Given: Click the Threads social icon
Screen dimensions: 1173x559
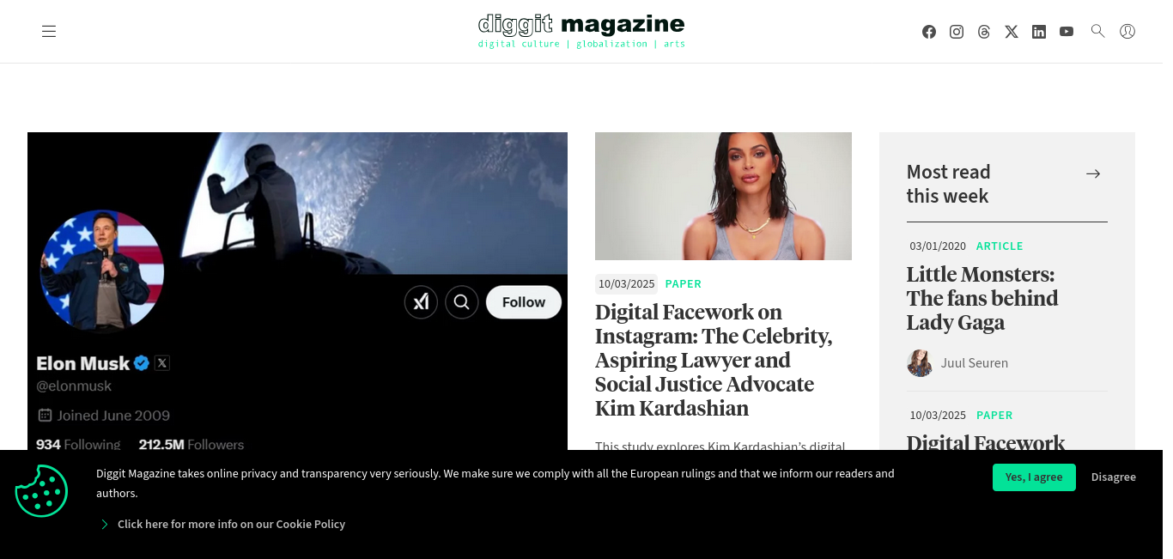Looking at the screenshot, I should pyautogui.click(x=984, y=32).
